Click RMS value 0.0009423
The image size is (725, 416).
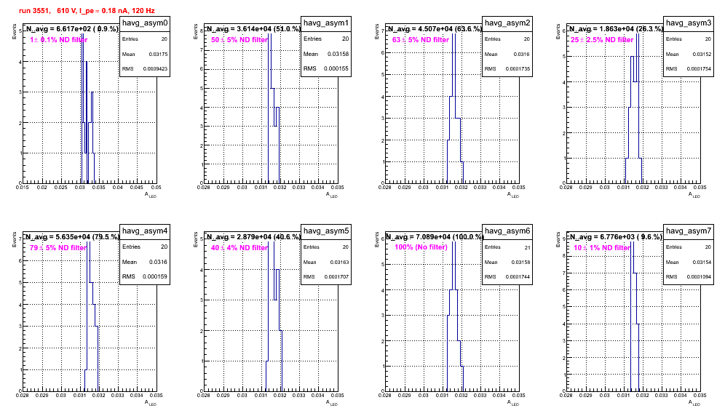click(x=155, y=69)
